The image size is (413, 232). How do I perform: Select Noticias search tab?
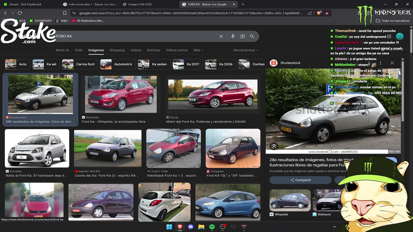point(154,50)
